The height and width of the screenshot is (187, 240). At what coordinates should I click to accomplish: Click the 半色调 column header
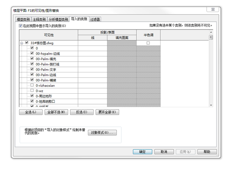148,35
